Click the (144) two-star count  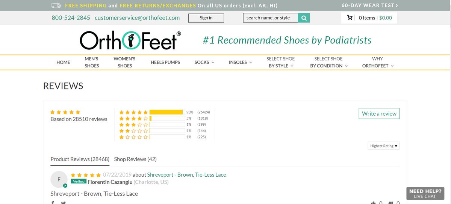pyautogui.click(x=202, y=131)
